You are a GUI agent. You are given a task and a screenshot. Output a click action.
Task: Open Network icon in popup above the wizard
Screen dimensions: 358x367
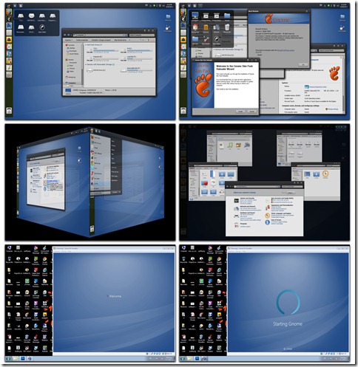click(216, 27)
